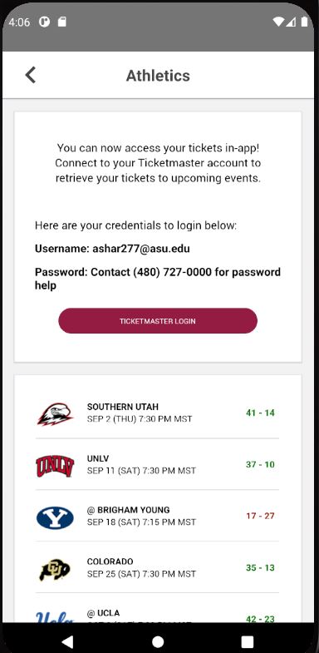Screen dimensions: 319x653
Task: Select the Southern Utah Thunderbirds logo
Action: pos(55,413)
